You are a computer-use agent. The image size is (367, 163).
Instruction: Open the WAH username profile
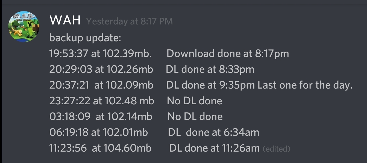click(65, 20)
